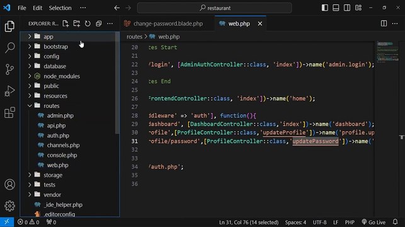
Task: Click Ln 31, Col 76 status entry
Action: [x=249, y=222]
